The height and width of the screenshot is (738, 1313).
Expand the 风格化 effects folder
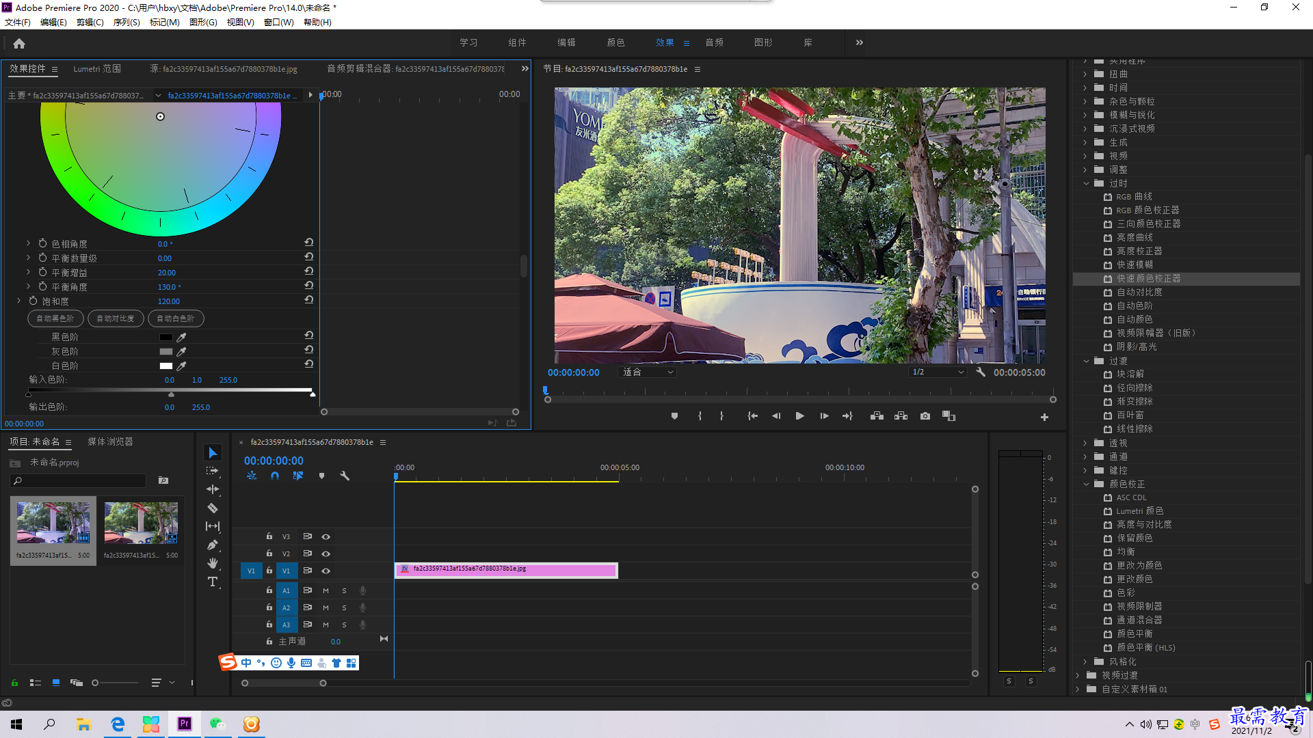coord(1085,661)
